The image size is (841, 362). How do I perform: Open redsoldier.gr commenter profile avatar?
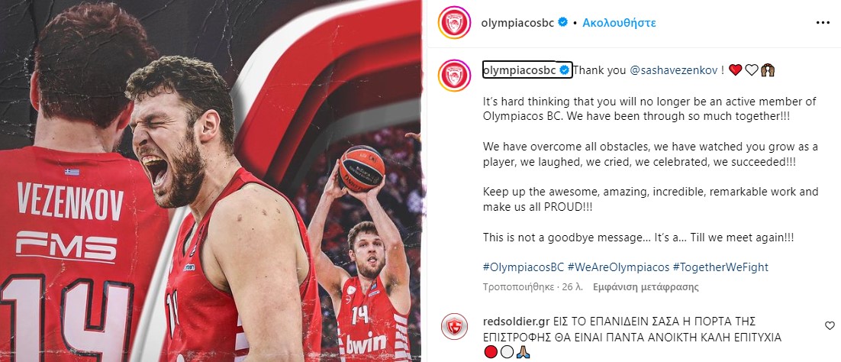point(454,327)
